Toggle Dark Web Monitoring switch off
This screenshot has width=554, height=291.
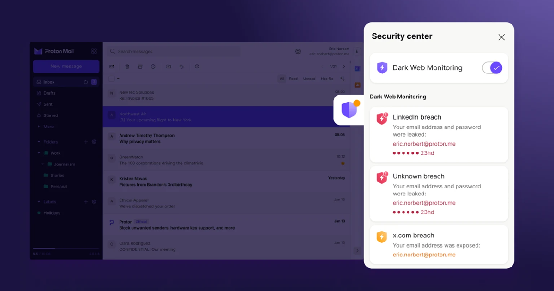click(492, 68)
